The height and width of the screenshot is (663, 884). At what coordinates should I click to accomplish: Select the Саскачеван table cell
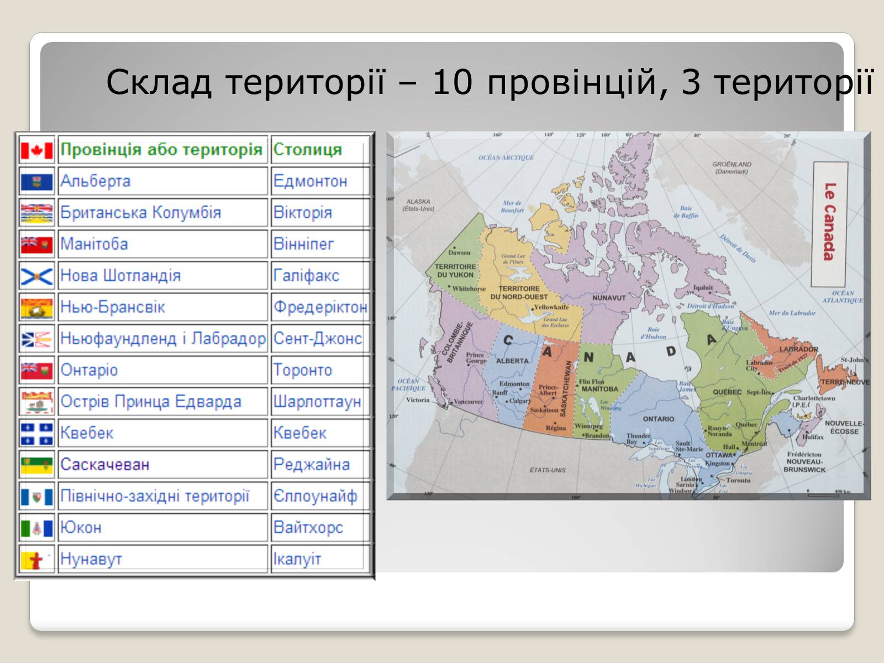(163, 465)
